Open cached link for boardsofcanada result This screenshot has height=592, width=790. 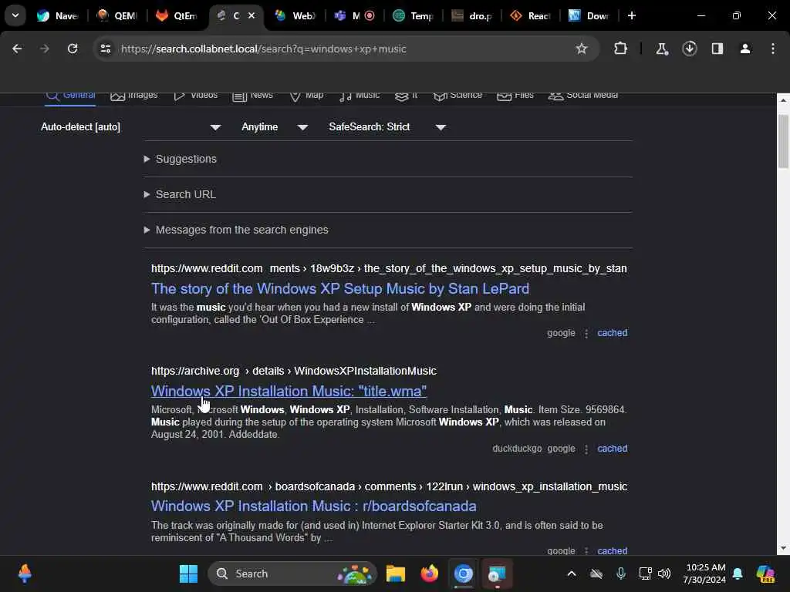(x=612, y=550)
